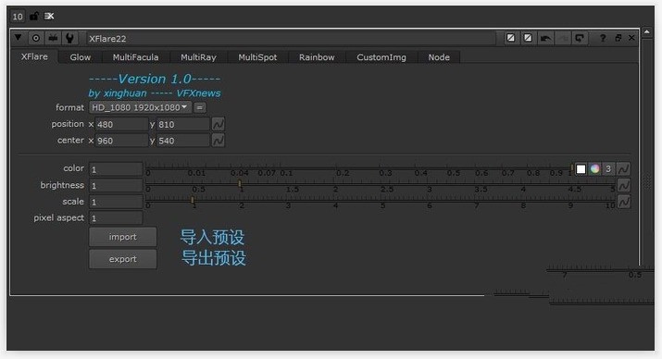Viewport: 662px width, 359px height.
Task: Click the undo arrow icon in header
Action: coord(545,38)
